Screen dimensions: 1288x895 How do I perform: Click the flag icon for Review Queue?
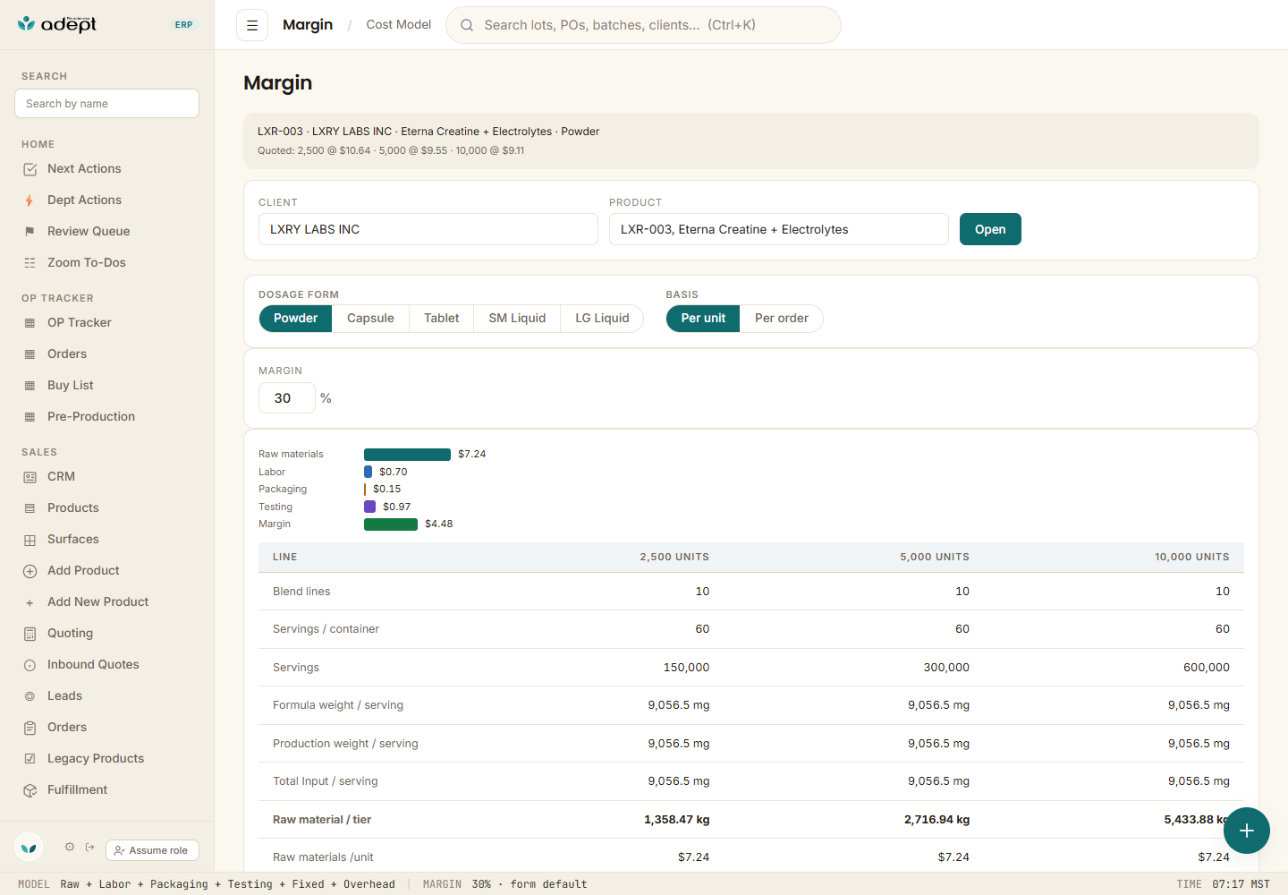[30, 232]
